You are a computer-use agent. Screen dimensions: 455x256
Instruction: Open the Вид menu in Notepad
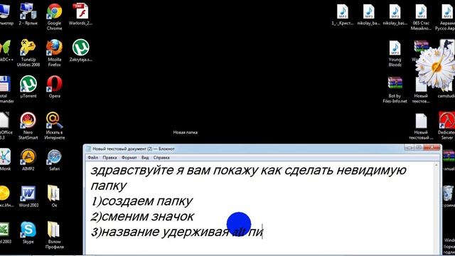(x=145, y=158)
